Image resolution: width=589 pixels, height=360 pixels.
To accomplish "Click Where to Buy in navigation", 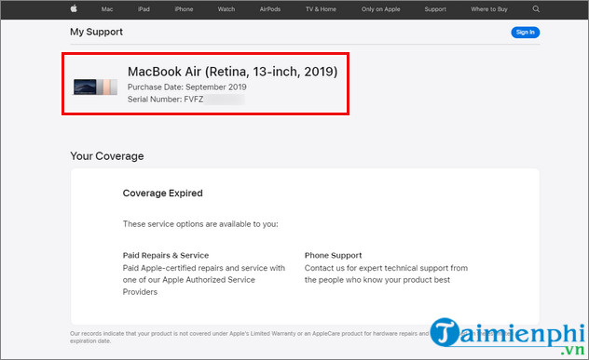I will pos(489,9).
